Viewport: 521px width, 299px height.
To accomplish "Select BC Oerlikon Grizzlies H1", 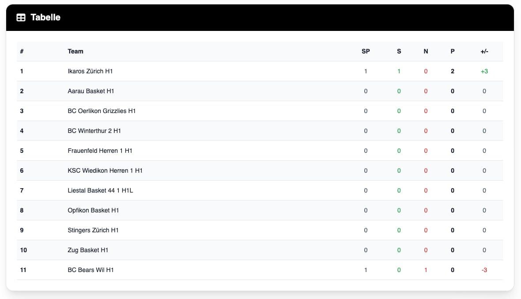I will click(x=101, y=111).
